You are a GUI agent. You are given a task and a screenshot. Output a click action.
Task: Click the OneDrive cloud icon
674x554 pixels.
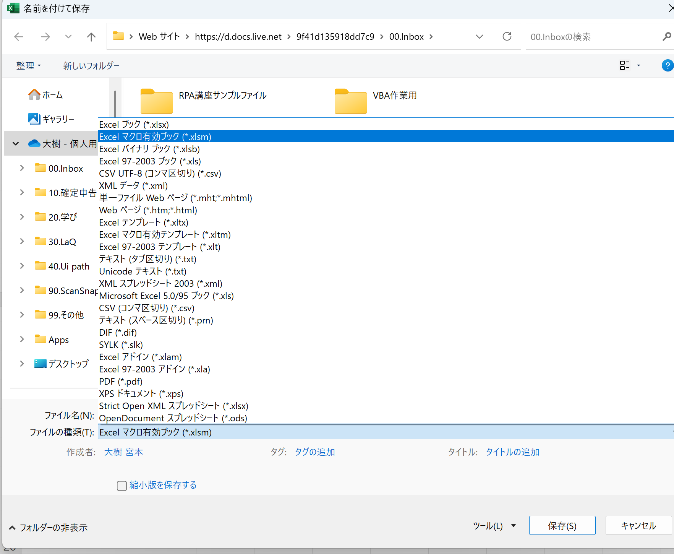(x=34, y=143)
